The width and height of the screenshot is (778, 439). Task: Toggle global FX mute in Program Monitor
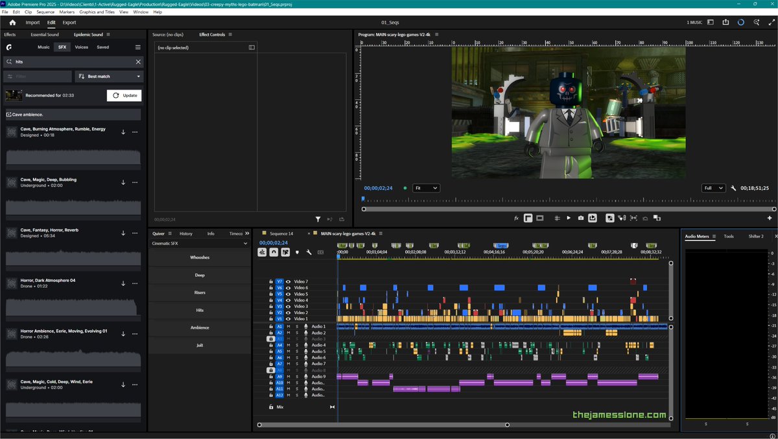(x=517, y=219)
